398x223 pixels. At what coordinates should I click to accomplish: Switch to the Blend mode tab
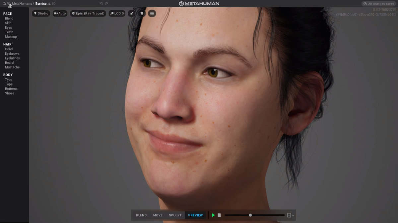[141, 215]
